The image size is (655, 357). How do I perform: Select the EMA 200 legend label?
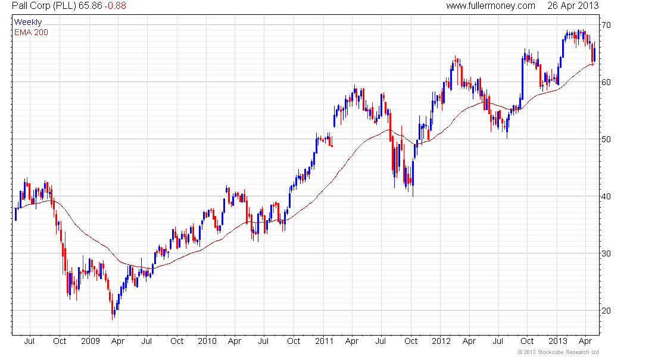(x=31, y=32)
